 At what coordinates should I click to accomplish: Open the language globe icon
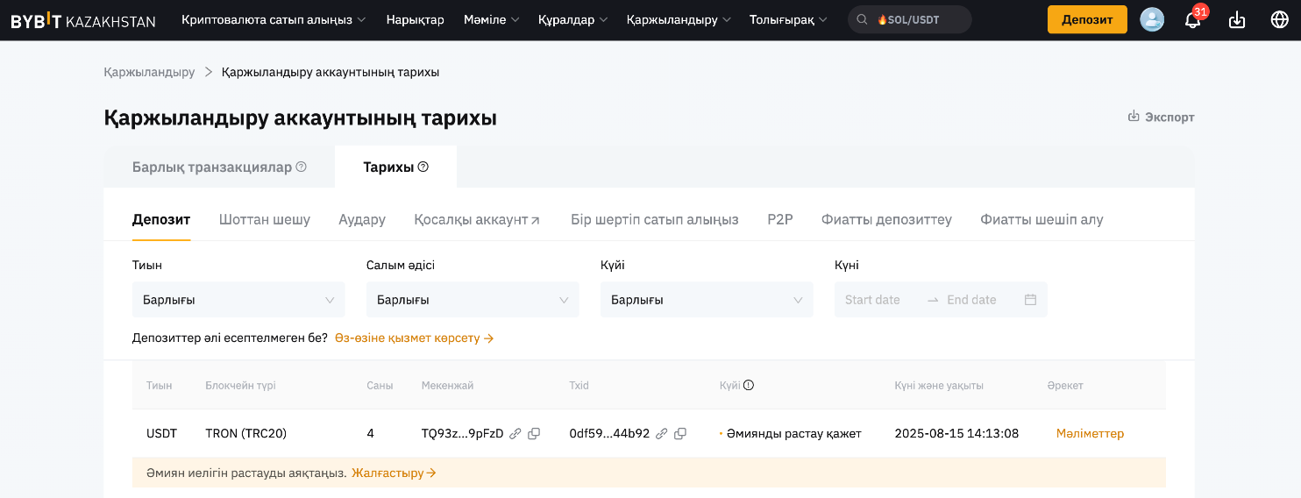1279,19
